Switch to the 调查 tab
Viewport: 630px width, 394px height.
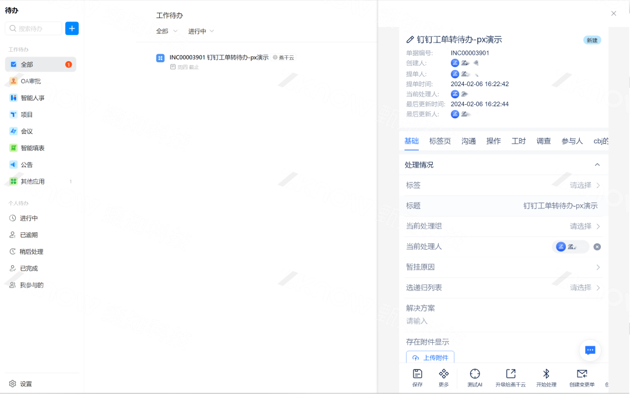pyautogui.click(x=543, y=141)
